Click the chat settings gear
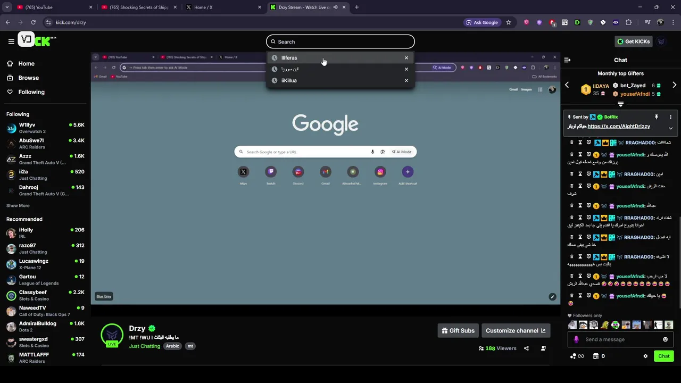 point(645,356)
